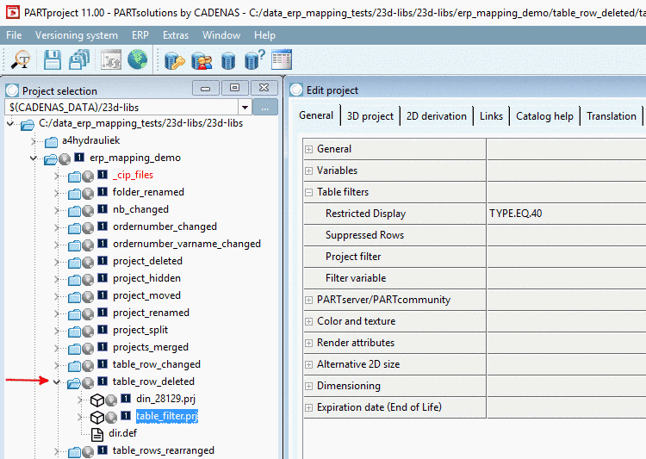
Task: Click the table window icon in toolbar
Action: [x=282, y=59]
